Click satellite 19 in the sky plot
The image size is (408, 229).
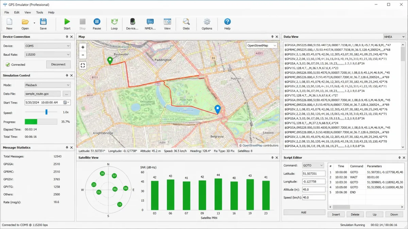pos(119,204)
